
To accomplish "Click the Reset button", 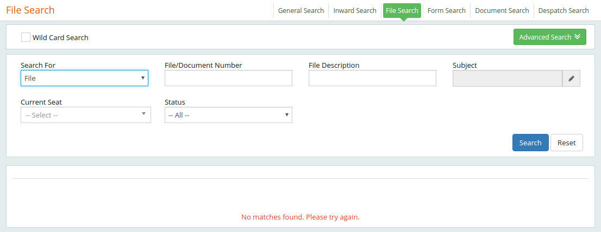I will 566,143.
